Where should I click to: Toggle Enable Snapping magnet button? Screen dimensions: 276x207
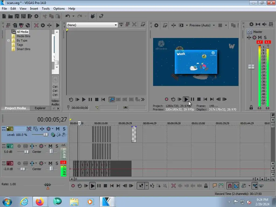coord(230,186)
